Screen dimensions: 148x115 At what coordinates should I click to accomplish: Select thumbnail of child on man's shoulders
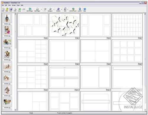[7, 18]
